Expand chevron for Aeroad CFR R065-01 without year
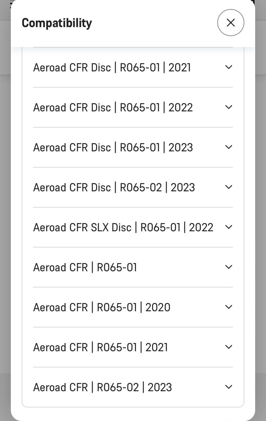 [x=229, y=267]
